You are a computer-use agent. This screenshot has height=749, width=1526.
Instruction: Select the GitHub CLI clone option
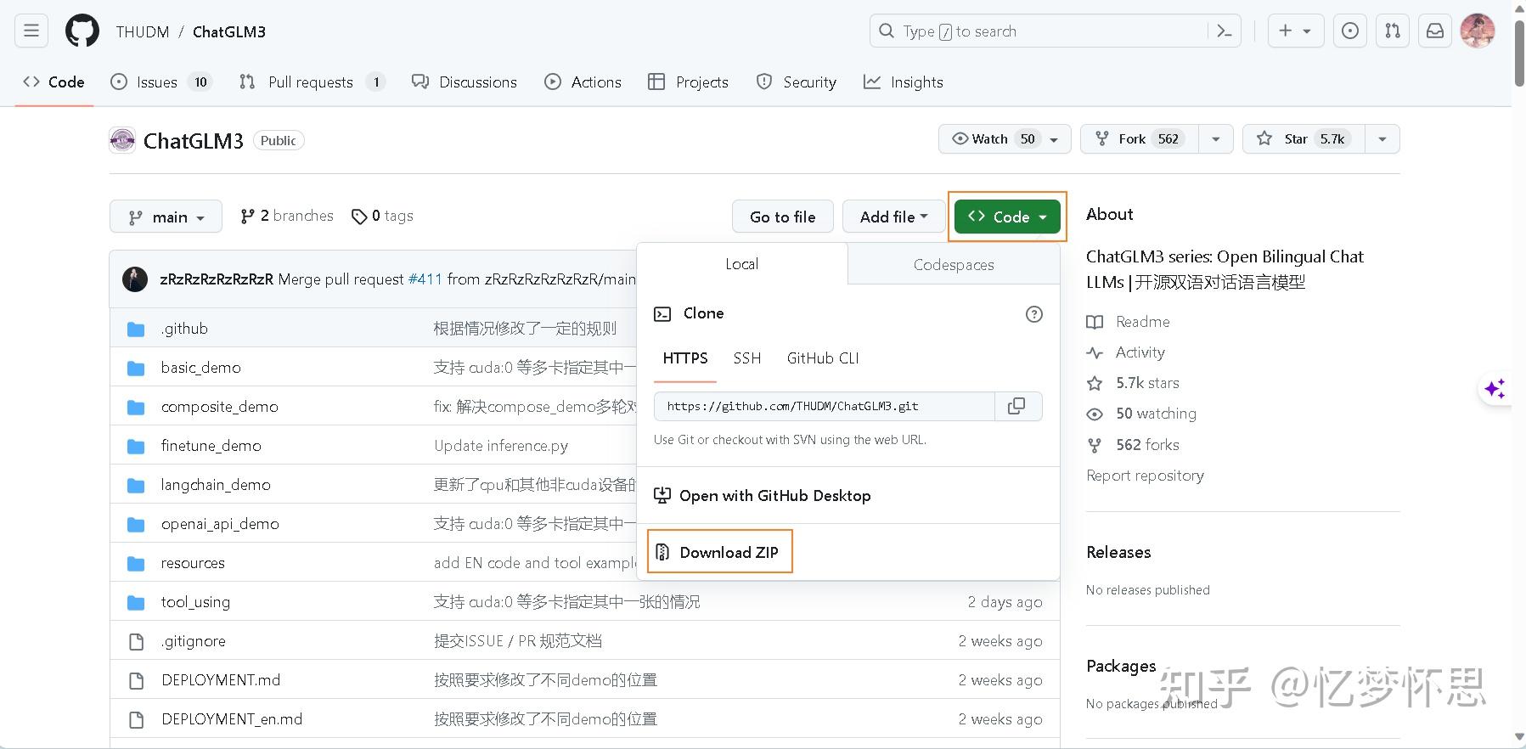[823, 358]
